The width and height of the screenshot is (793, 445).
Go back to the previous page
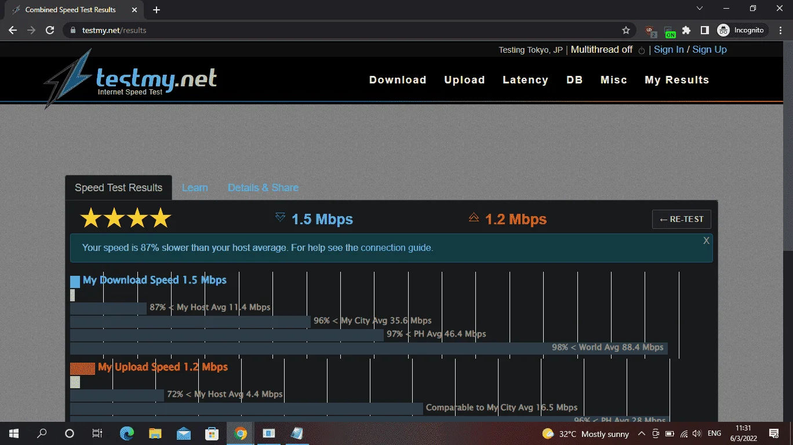[x=13, y=30]
